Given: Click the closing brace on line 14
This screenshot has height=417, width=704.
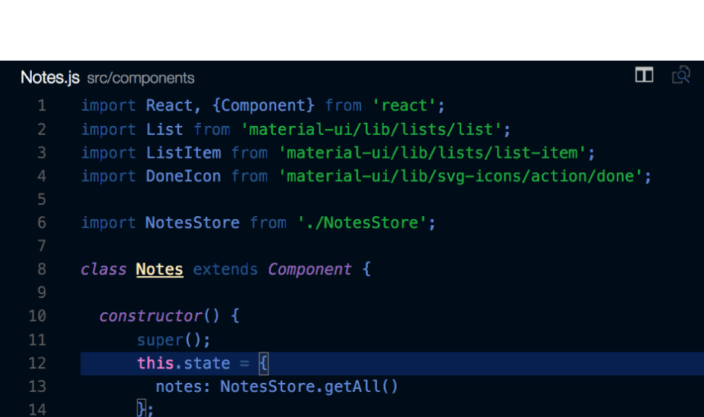Looking at the screenshot, I should pos(141,409).
